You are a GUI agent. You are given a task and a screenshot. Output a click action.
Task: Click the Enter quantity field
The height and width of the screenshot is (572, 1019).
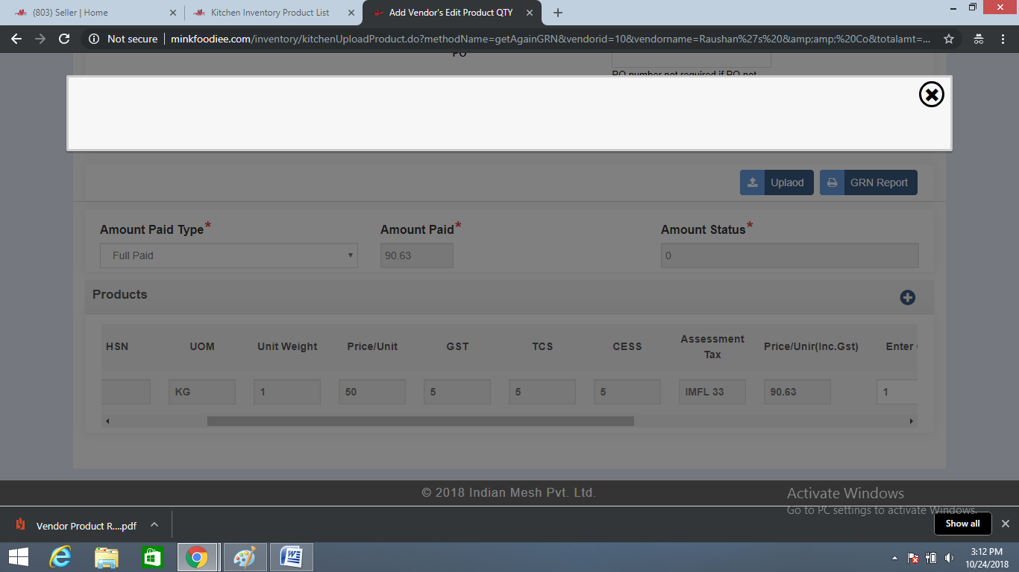point(897,392)
